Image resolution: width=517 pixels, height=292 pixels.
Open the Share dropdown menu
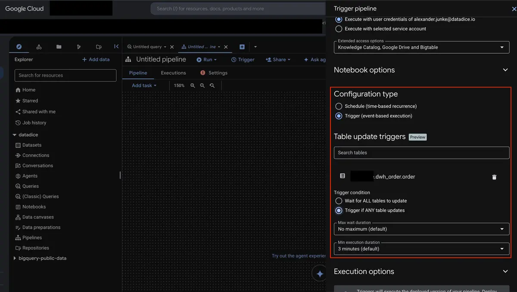coord(278,59)
